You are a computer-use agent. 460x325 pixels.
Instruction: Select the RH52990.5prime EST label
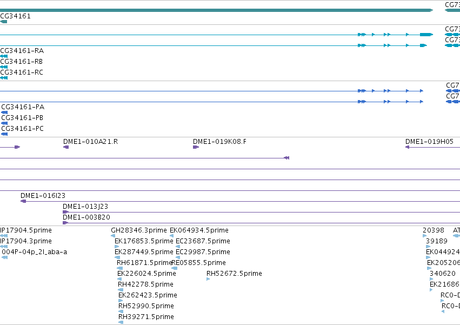(146, 306)
